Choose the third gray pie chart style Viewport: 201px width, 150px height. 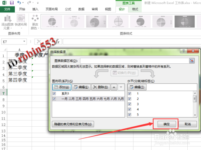coord(96,22)
